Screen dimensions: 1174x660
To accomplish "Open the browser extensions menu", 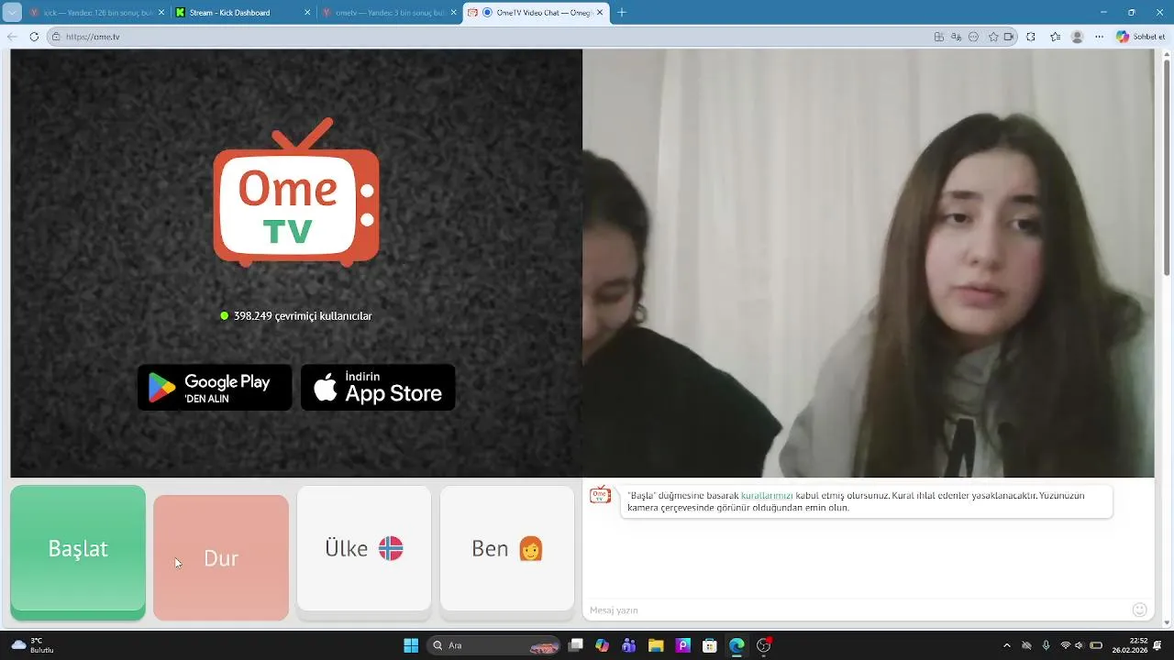I will pyautogui.click(x=1031, y=37).
